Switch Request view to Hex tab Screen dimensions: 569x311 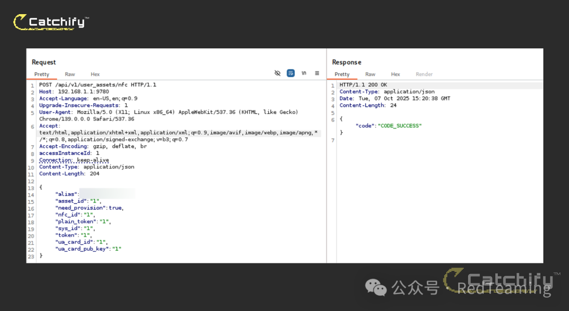click(x=95, y=74)
